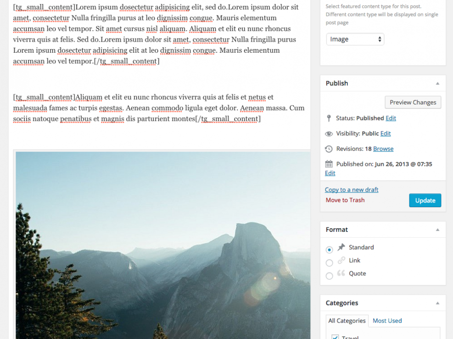Click the Revisions clock icon

329,149
